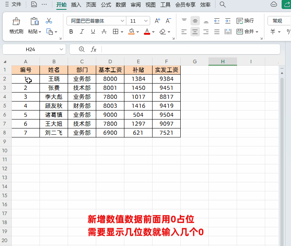291x246 pixels.
Task: Toggle Wrap Text (换行)
Action: [x=245, y=21]
